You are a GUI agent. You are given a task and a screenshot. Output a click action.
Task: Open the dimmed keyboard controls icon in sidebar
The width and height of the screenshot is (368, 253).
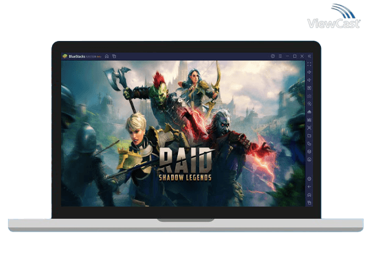(309, 96)
